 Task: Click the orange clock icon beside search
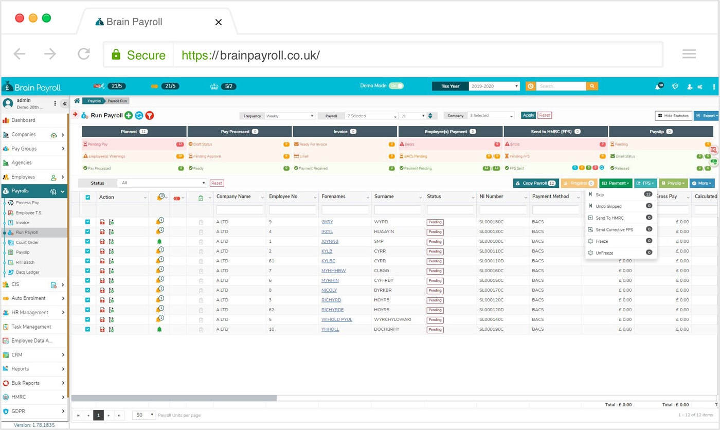point(530,86)
